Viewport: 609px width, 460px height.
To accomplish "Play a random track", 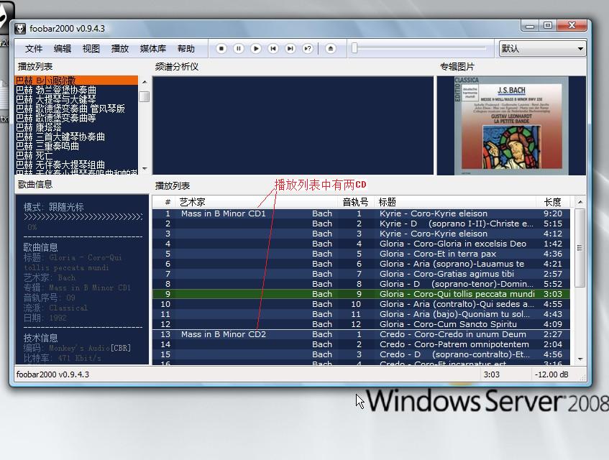I will (308, 49).
